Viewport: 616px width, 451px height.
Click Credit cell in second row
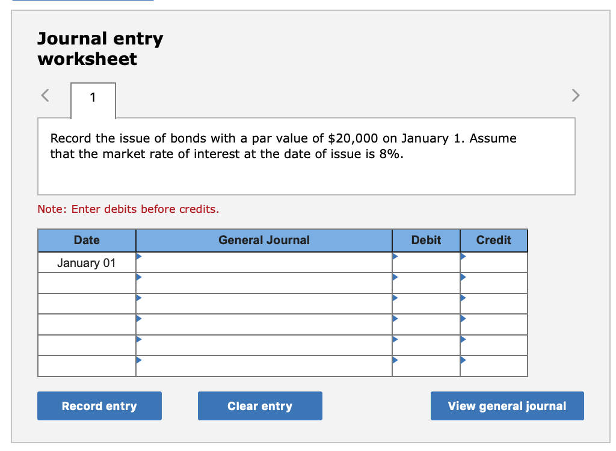494,283
